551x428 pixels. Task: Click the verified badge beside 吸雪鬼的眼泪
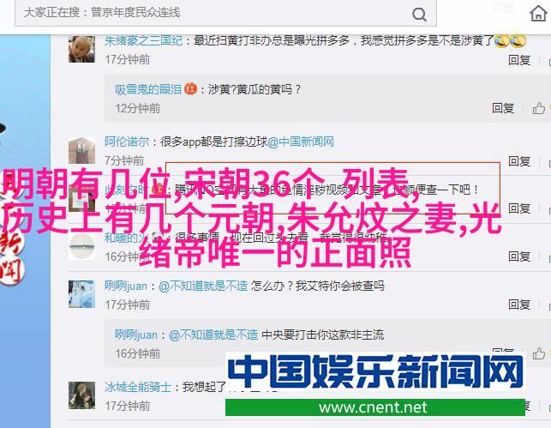pos(190,88)
